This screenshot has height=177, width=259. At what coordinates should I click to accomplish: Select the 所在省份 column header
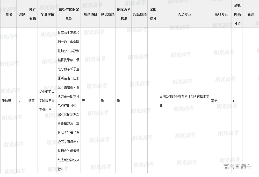coord(33,14)
